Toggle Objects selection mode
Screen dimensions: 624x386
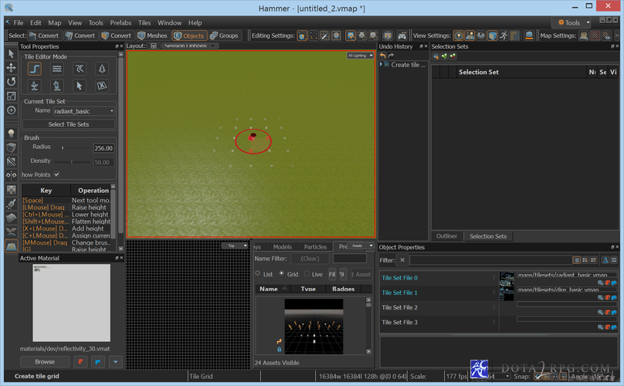[189, 36]
